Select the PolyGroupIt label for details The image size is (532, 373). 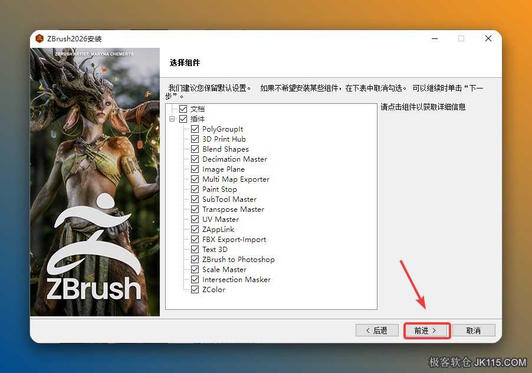(x=222, y=129)
